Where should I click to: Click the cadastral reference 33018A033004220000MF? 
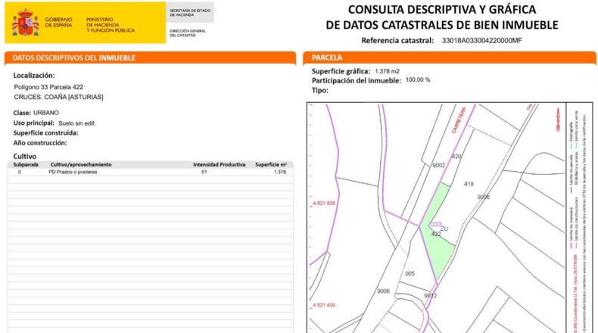coord(481,40)
